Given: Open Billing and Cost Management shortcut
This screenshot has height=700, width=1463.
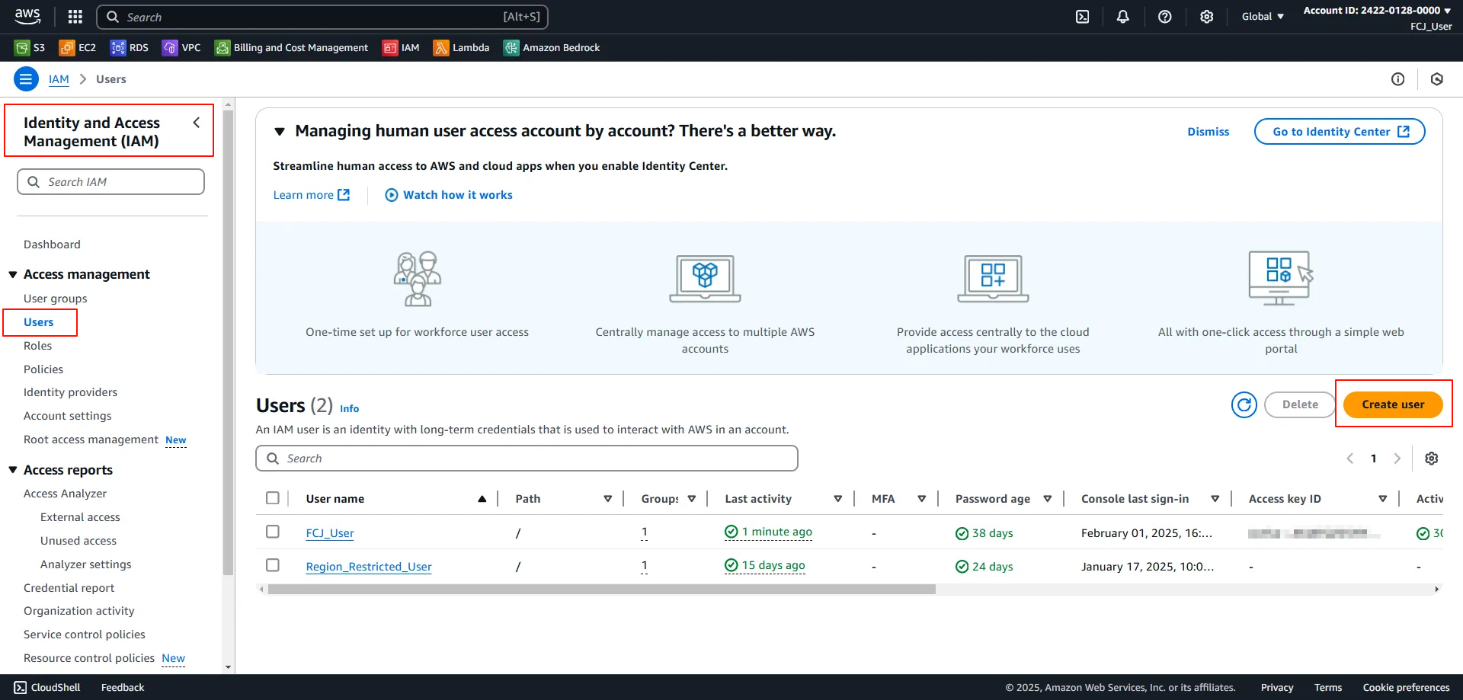Looking at the screenshot, I should (291, 48).
